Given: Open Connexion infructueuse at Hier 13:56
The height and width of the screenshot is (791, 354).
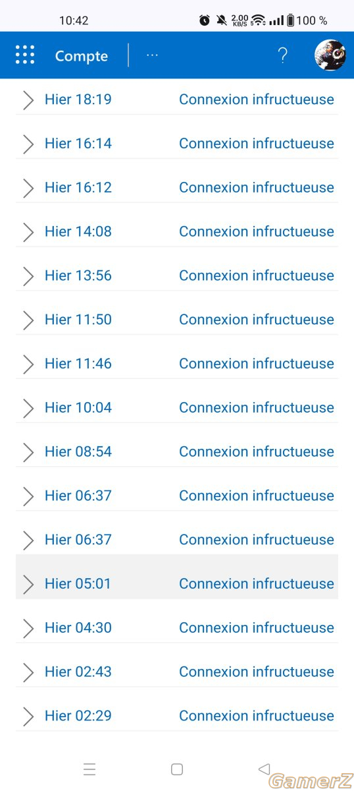Looking at the screenshot, I should [257, 276].
